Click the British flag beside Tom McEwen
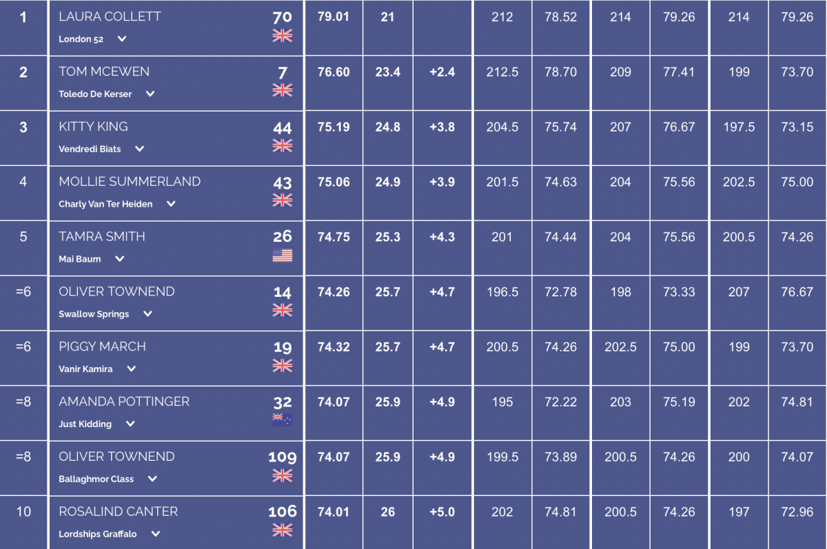The image size is (827, 549). coord(282,90)
